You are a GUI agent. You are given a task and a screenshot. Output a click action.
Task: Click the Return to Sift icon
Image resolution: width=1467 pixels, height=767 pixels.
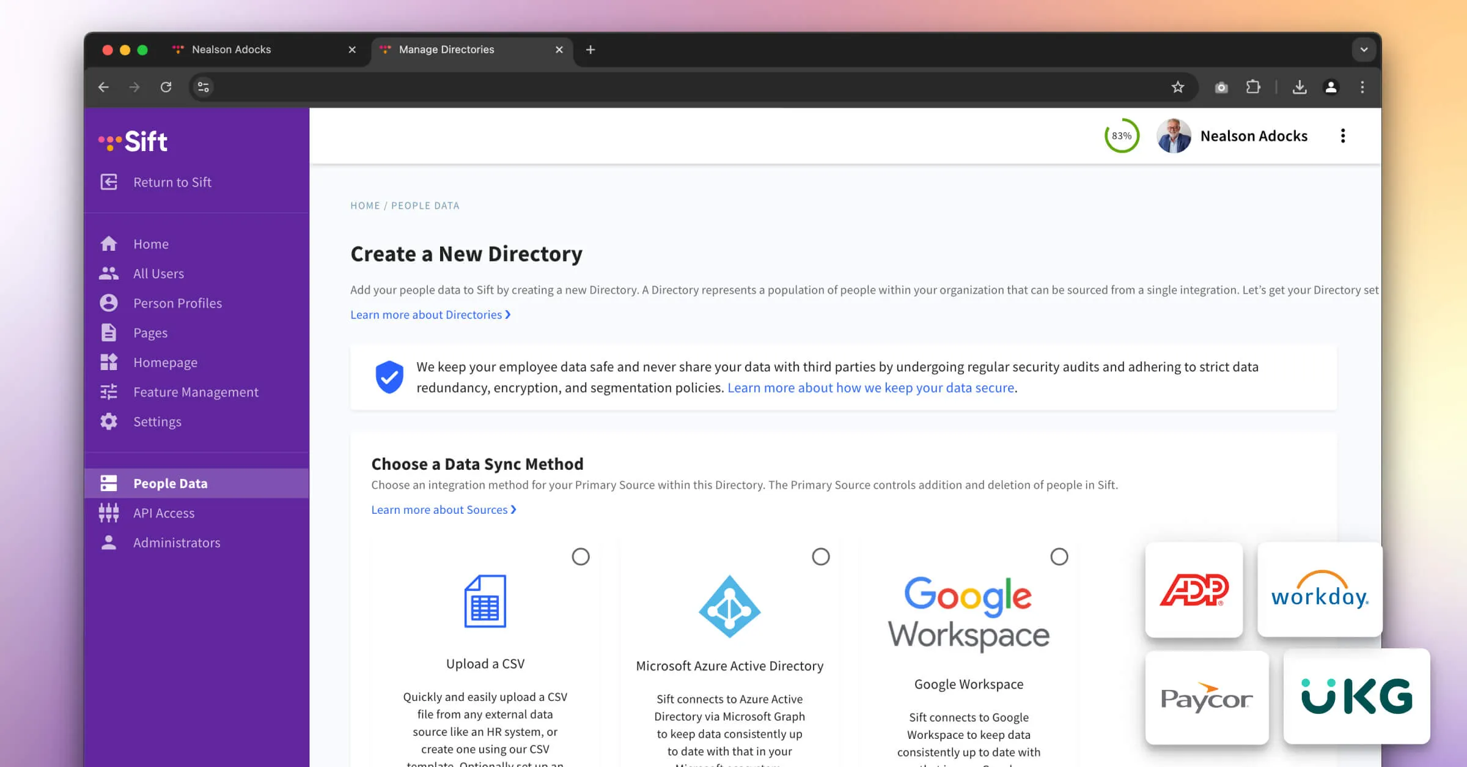[109, 182]
